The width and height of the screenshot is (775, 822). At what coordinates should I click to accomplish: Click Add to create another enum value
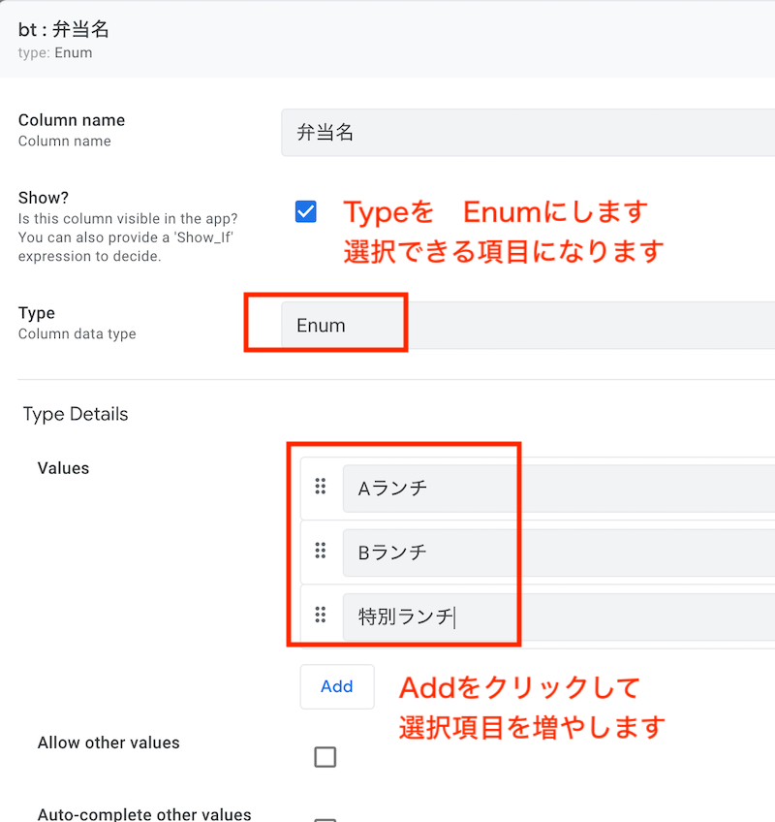coord(337,686)
